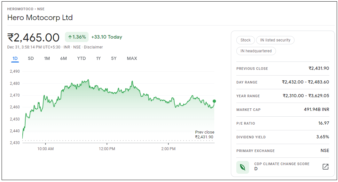Image resolution: width=338 pixels, height=182 pixels.
Task: Click the 2,430 y-axis label
Action: [15, 143]
